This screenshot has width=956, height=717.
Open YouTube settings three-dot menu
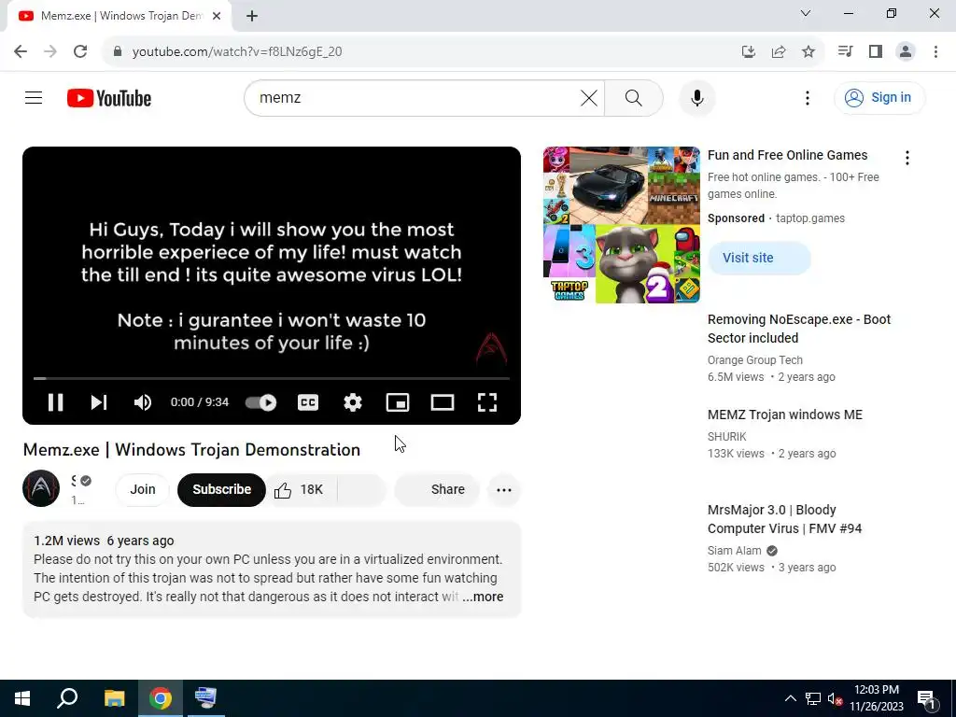(x=808, y=97)
